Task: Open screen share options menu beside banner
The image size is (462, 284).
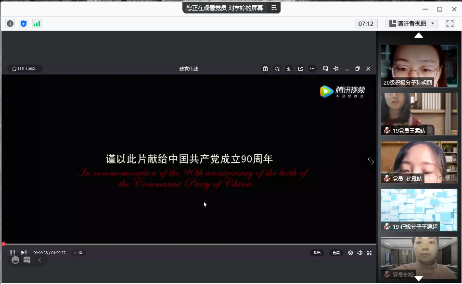Action: click(x=274, y=8)
